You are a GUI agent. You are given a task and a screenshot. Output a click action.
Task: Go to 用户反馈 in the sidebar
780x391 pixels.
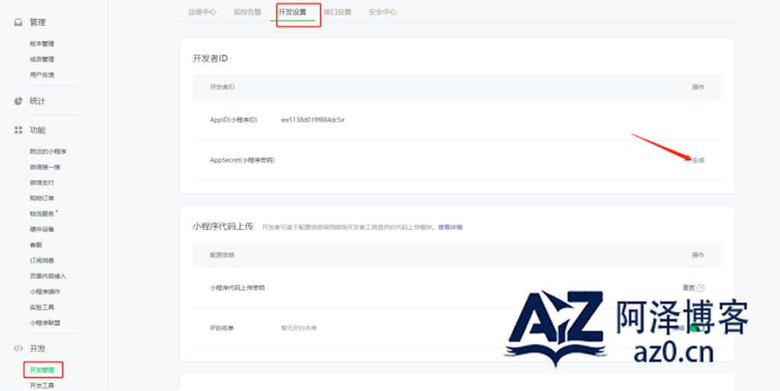tap(42, 75)
